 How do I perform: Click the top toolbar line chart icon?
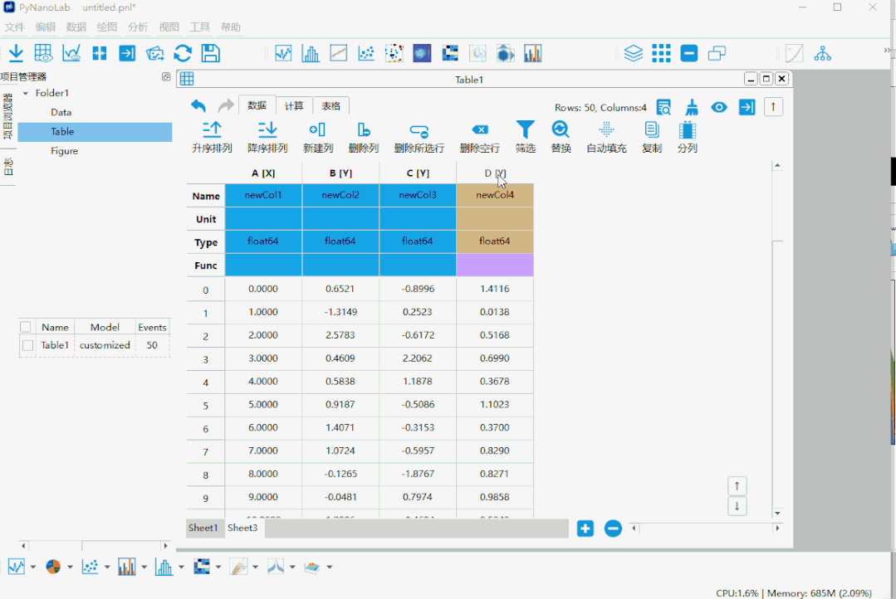click(x=283, y=53)
